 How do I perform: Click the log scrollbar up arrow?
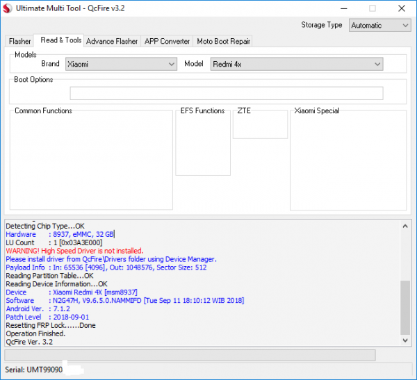tap(405, 225)
